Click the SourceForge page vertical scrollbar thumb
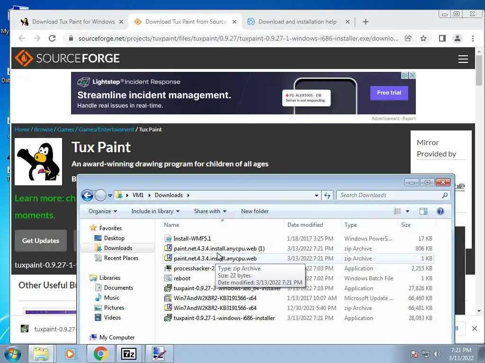 coord(479,70)
